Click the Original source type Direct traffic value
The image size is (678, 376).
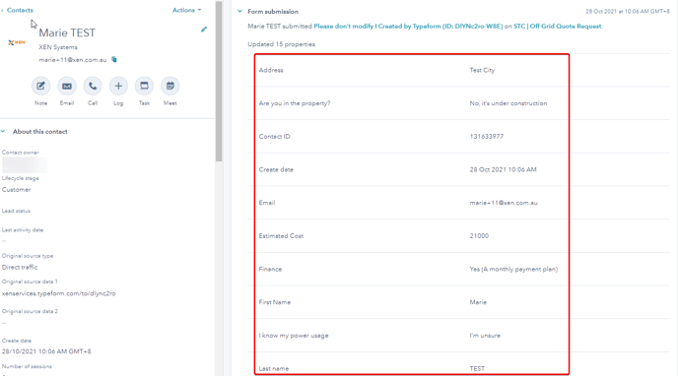(x=20, y=267)
